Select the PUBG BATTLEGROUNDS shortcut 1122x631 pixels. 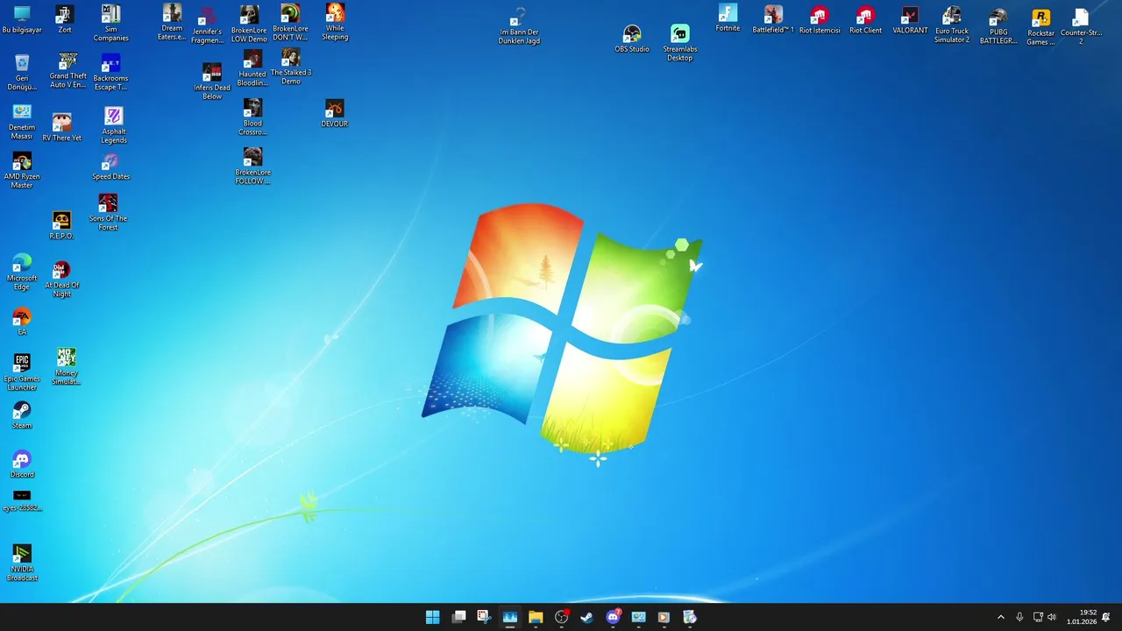point(998,25)
